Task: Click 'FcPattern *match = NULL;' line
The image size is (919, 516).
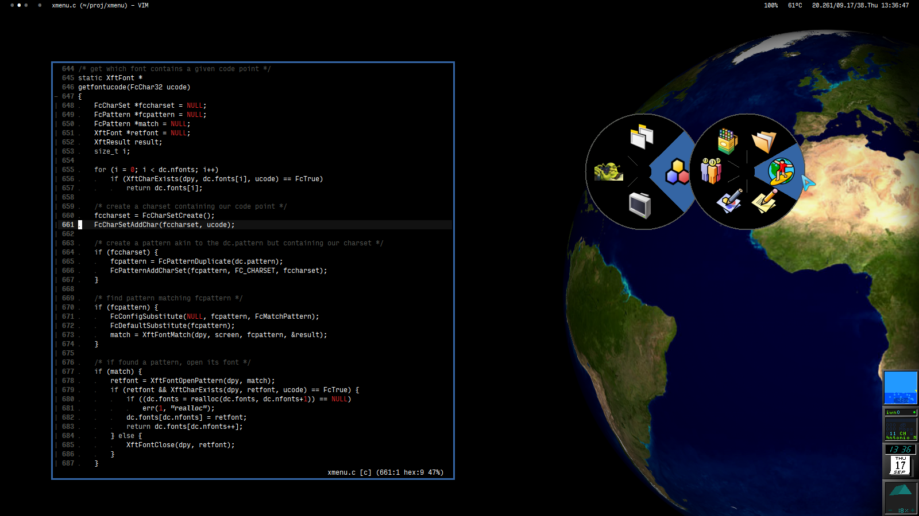Action: tap(142, 124)
